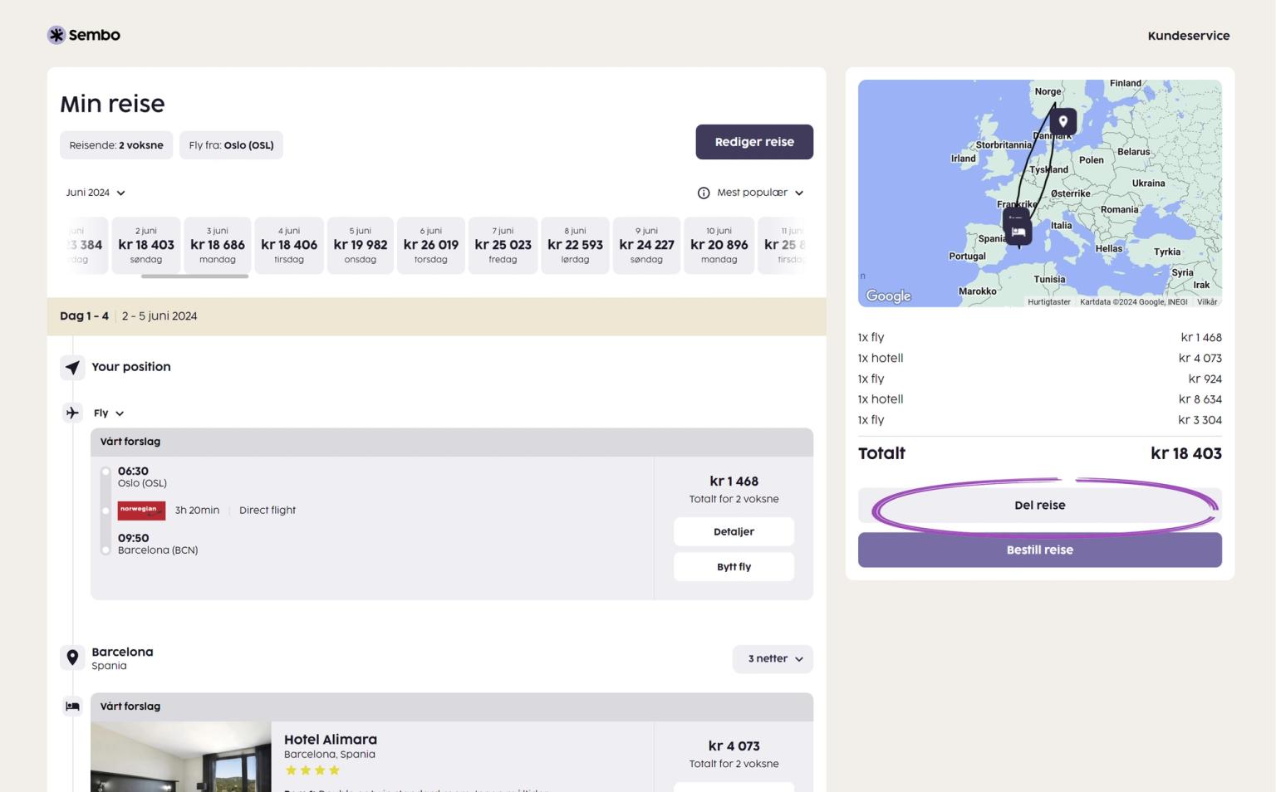Click the Reisende: 2 voksne chip
This screenshot has width=1276, height=792.
tap(116, 145)
